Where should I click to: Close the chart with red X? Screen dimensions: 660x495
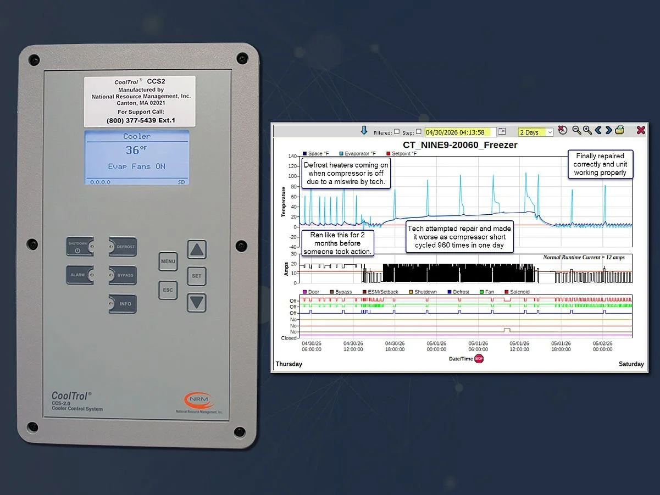(641, 130)
